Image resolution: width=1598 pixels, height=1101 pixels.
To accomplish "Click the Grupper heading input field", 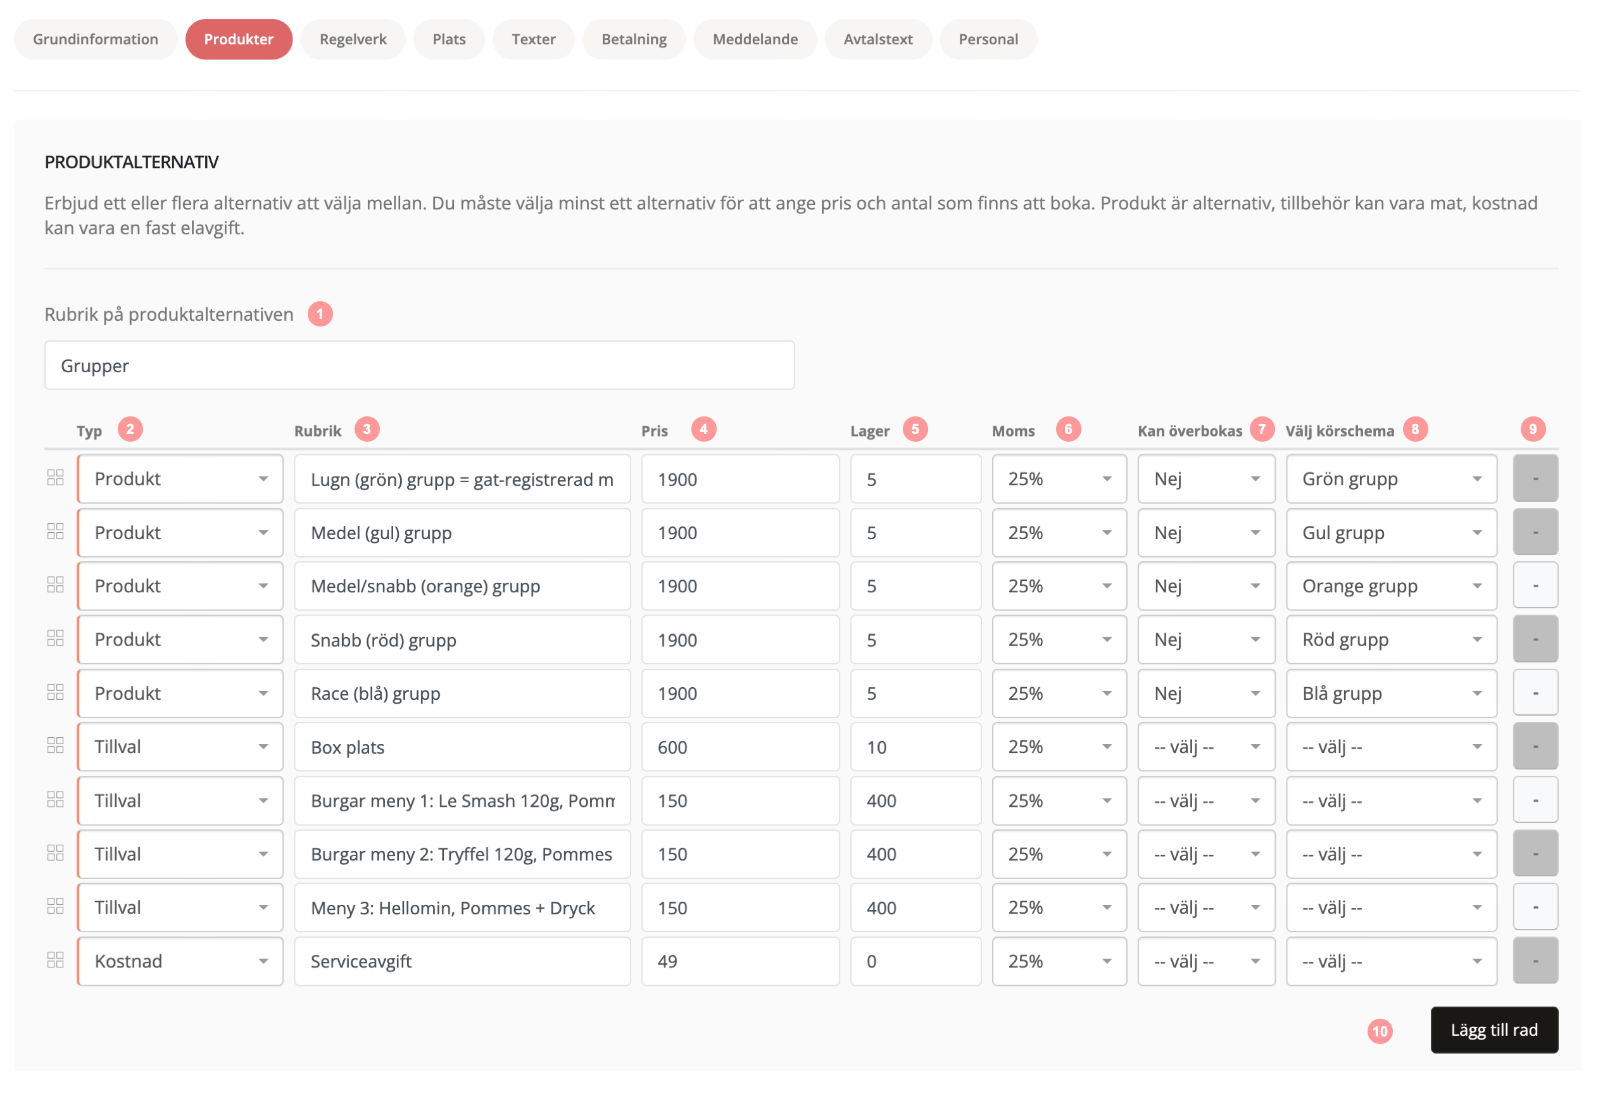I will (x=419, y=366).
